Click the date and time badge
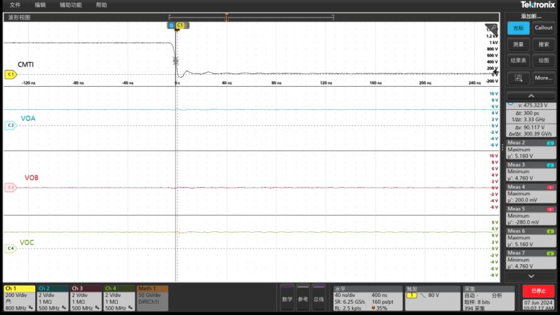Screen dimensions: 560x315 point(538,306)
